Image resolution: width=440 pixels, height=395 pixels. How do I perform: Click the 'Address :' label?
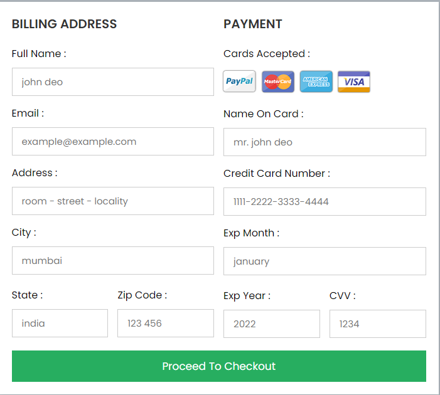[x=35, y=172]
